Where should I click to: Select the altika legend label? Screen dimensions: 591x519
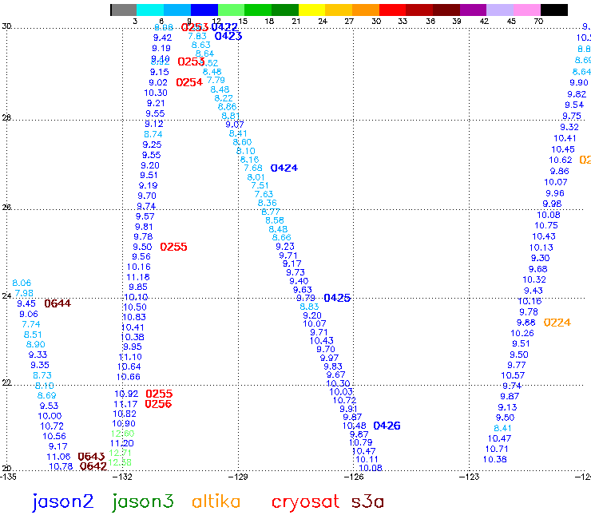click(216, 501)
